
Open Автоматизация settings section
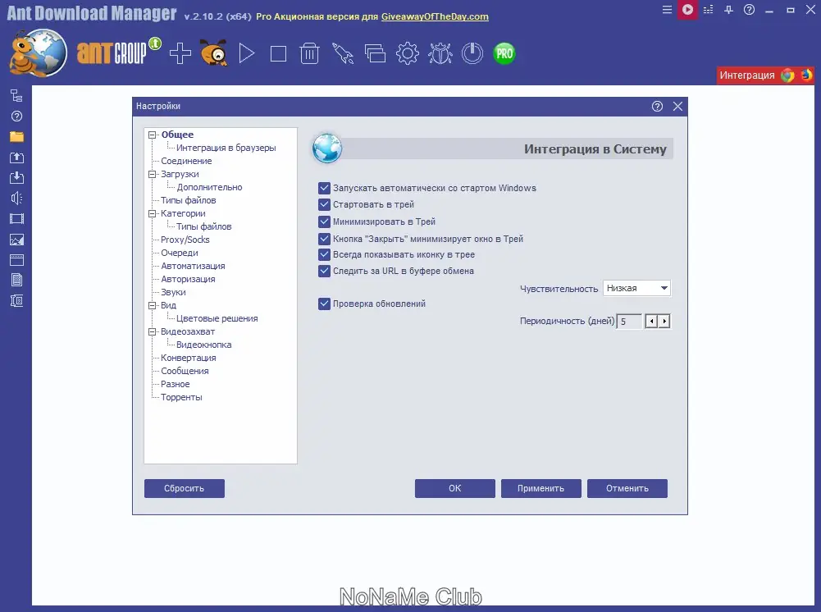[x=193, y=266]
